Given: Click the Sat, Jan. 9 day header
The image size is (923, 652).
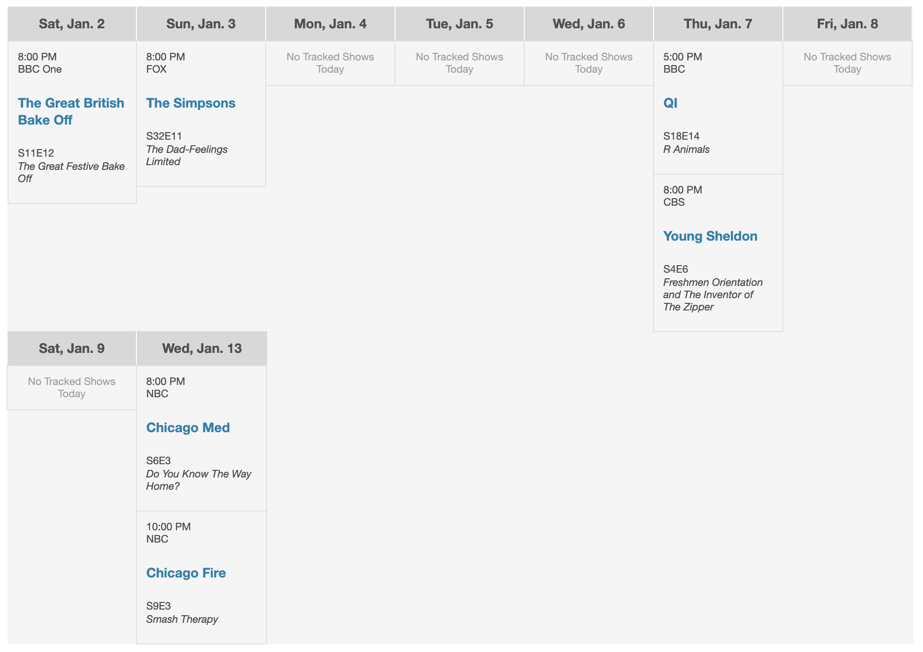Looking at the screenshot, I should (72, 348).
